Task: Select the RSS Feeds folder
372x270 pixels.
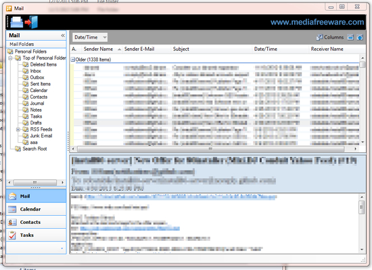Action: 41,129
